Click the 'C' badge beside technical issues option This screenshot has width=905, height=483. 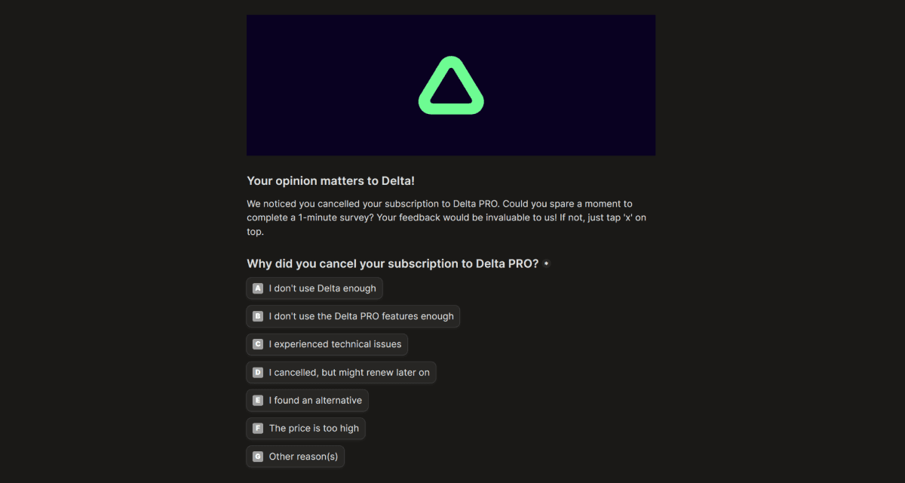257,344
